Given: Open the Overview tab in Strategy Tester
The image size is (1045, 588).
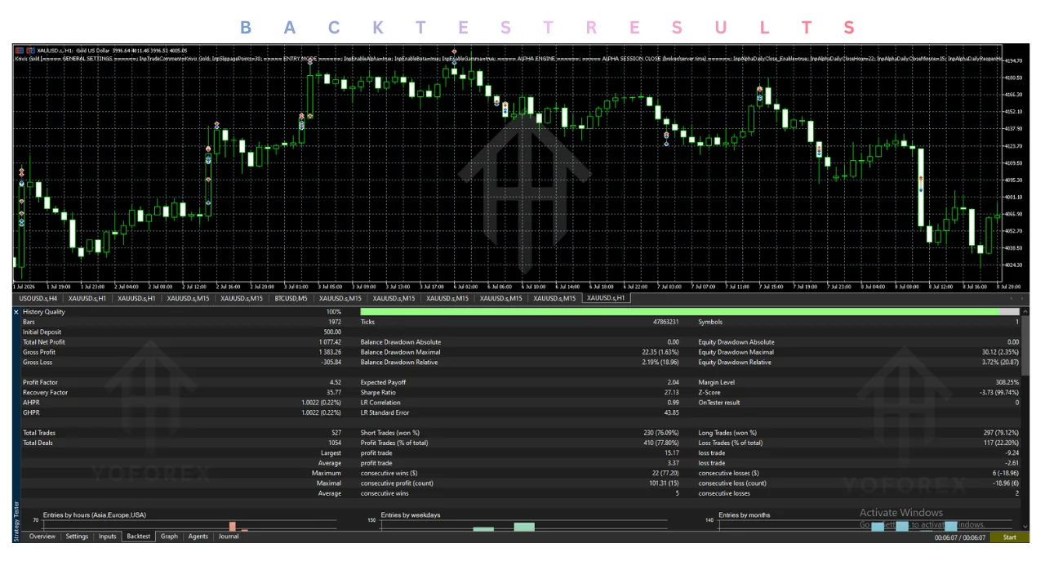Looking at the screenshot, I should [42, 537].
